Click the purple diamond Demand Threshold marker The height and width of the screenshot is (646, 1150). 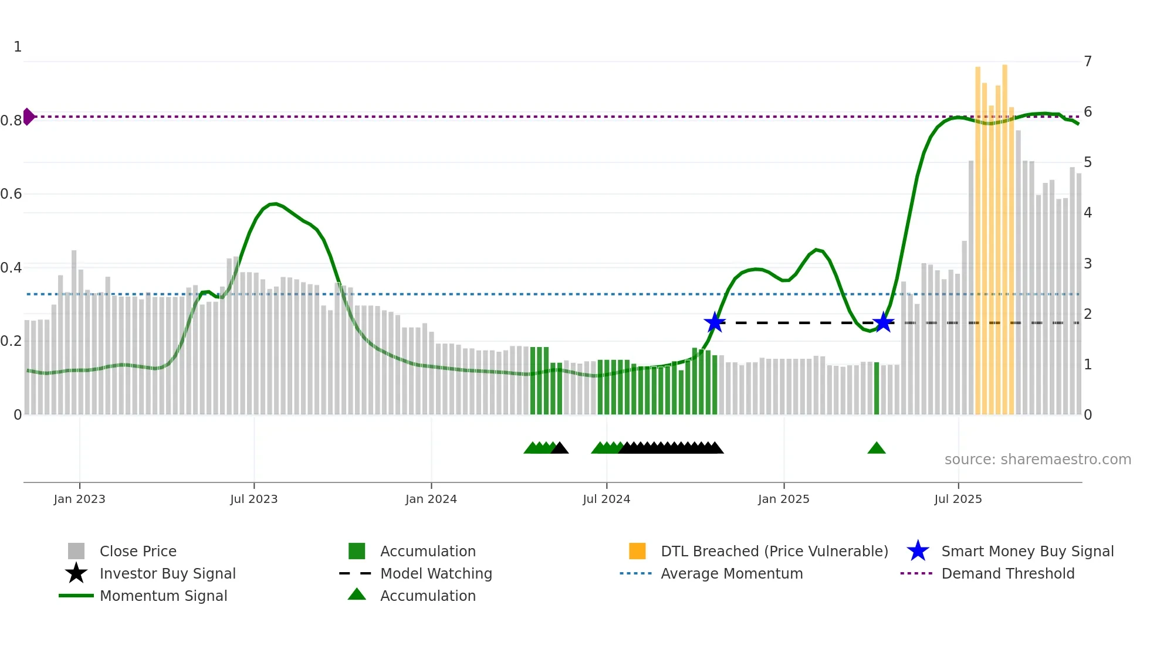28,117
